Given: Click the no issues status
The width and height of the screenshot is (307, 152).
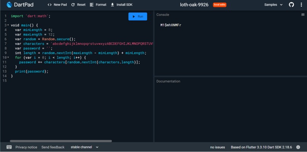Looking at the screenshot, I should [x=217, y=147].
